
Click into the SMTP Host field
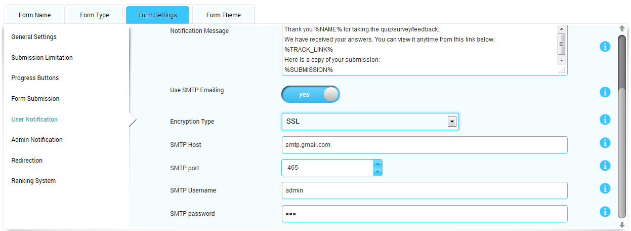424,145
